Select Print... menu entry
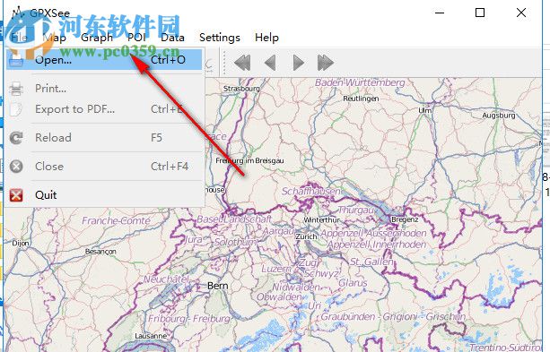The height and width of the screenshot is (352, 550). coord(104,89)
